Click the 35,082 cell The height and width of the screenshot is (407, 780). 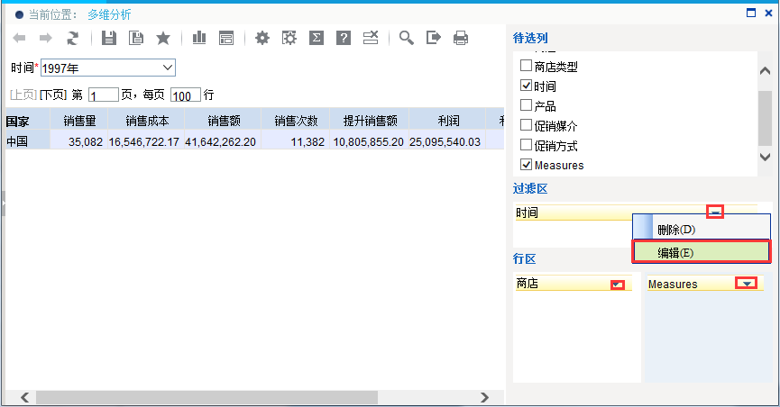click(x=79, y=141)
